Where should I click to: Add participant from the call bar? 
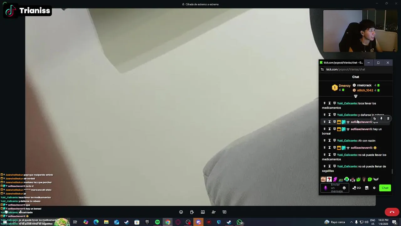click(214, 212)
